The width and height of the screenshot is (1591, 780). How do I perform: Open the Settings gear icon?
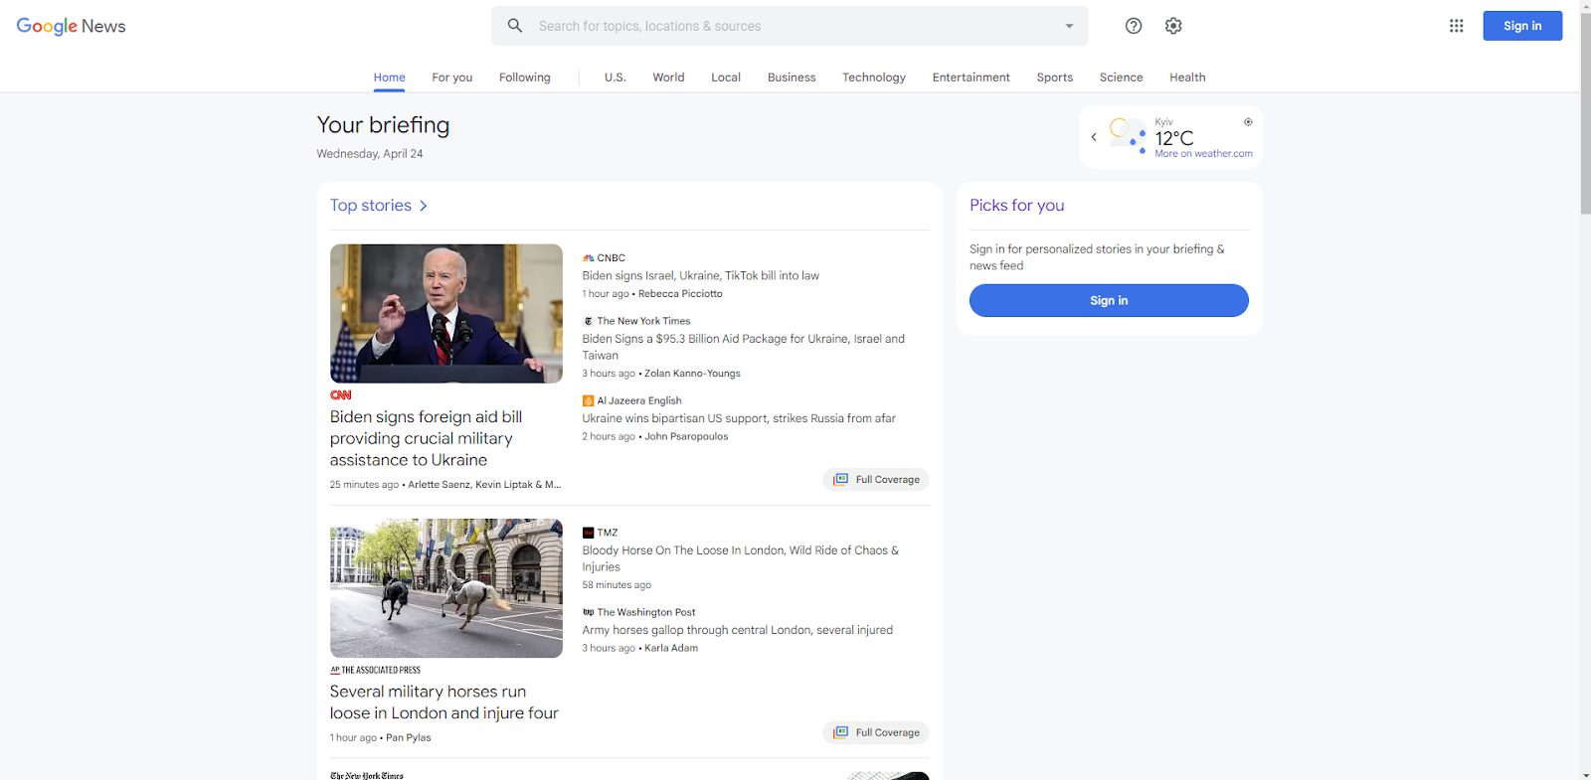click(1173, 26)
